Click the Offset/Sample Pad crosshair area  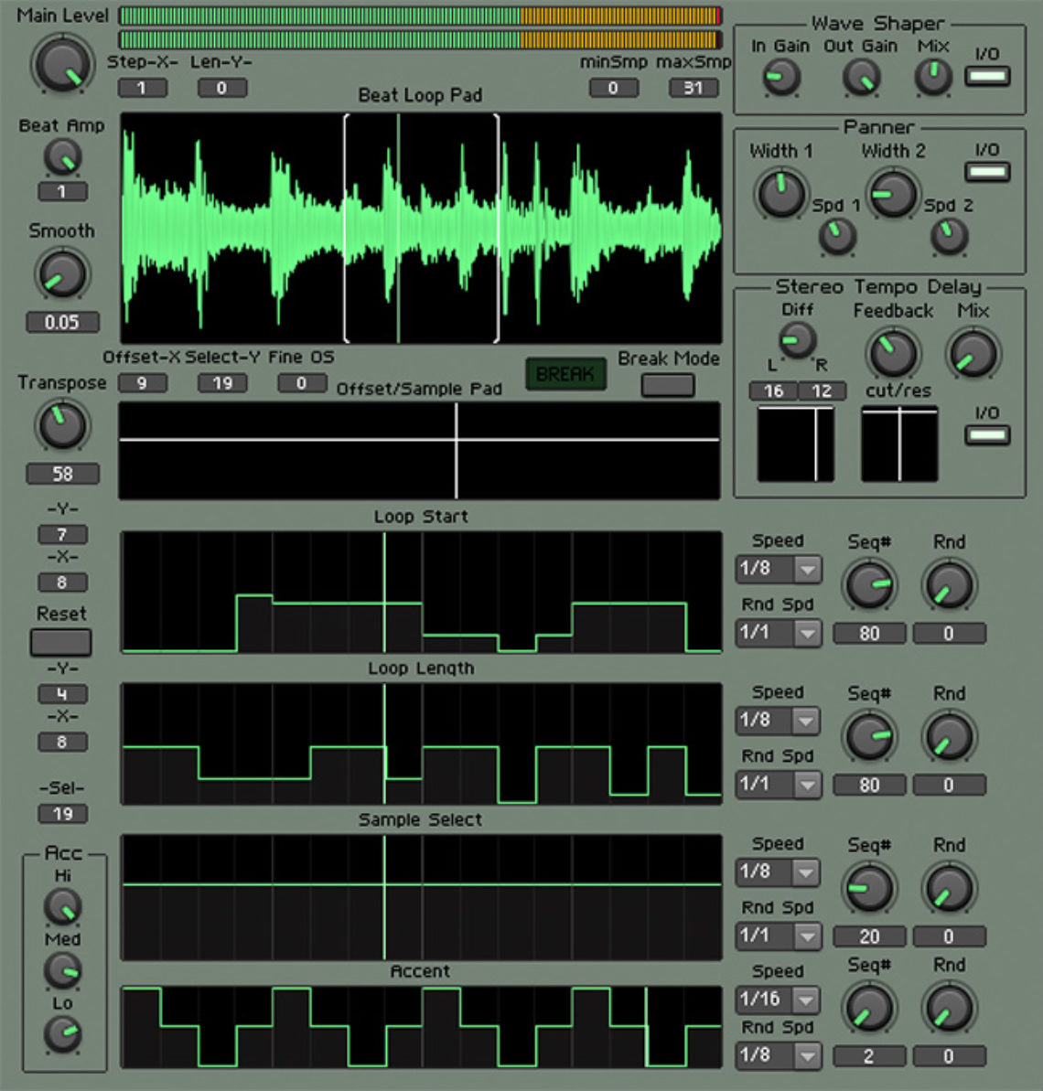tap(420, 450)
